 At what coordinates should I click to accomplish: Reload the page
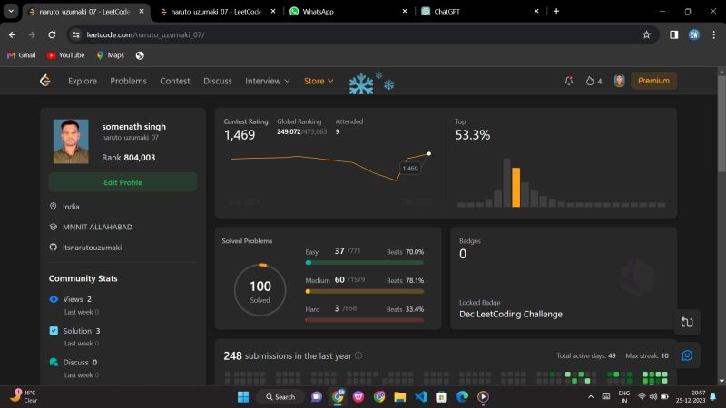click(x=52, y=34)
